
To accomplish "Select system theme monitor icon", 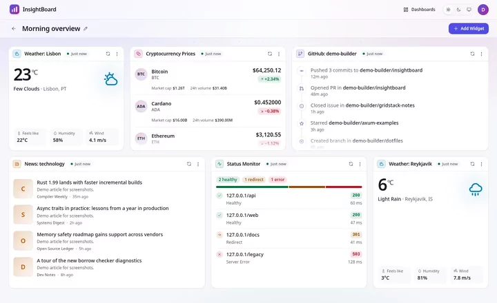I will [x=469, y=10].
